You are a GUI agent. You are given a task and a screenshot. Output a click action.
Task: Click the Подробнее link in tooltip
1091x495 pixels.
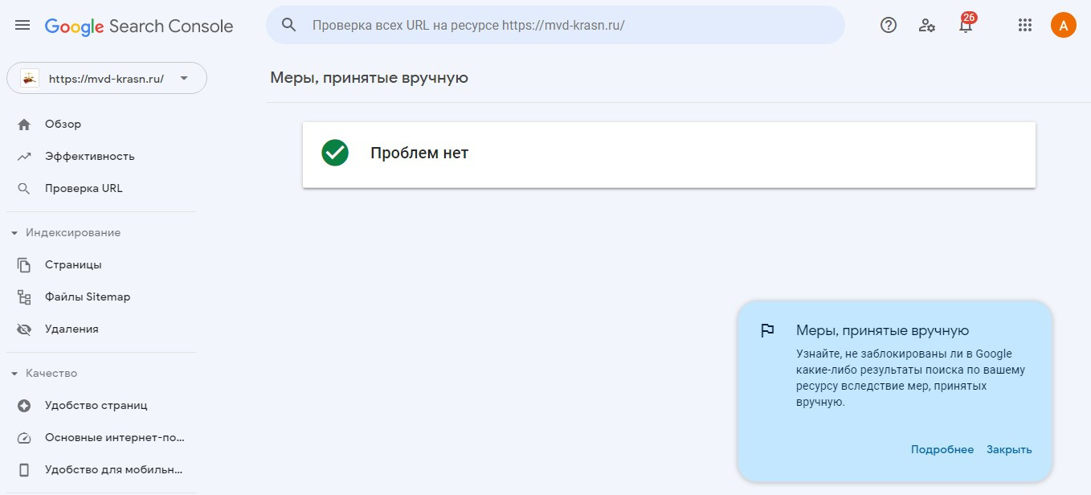point(942,450)
